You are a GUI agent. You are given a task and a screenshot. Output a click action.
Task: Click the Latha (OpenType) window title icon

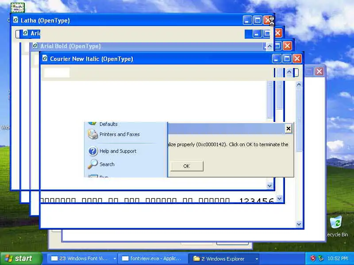pyautogui.click(x=15, y=20)
